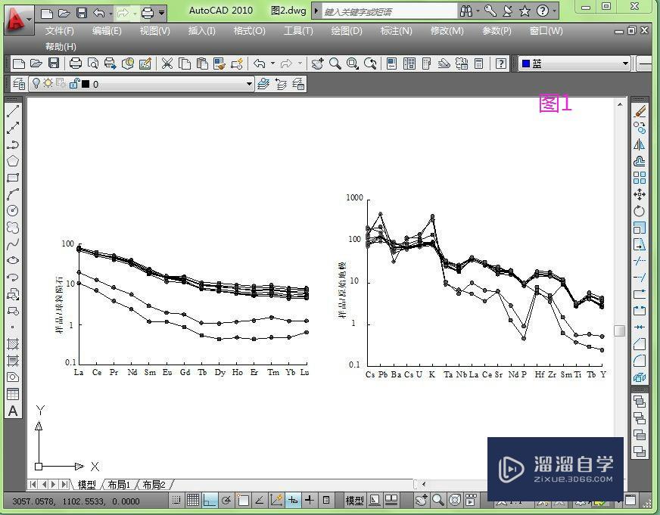Select the Mirror modify tool
Viewport: 660px width, 515px height.
coord(640,144)
